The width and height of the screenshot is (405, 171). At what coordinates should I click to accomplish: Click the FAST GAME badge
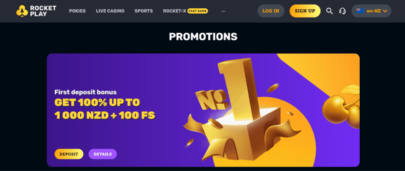coord(198,11)
